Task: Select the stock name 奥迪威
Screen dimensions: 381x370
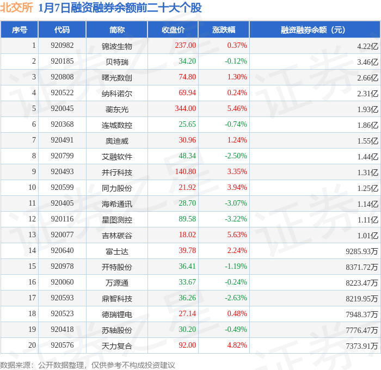Action: click(117, 141)
